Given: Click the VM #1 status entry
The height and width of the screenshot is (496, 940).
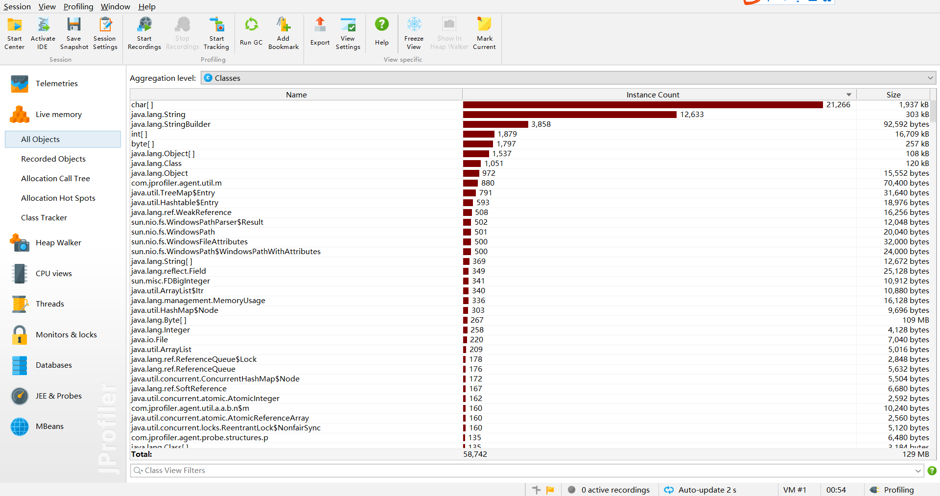Looking at the screenshot, I should 795,490.
